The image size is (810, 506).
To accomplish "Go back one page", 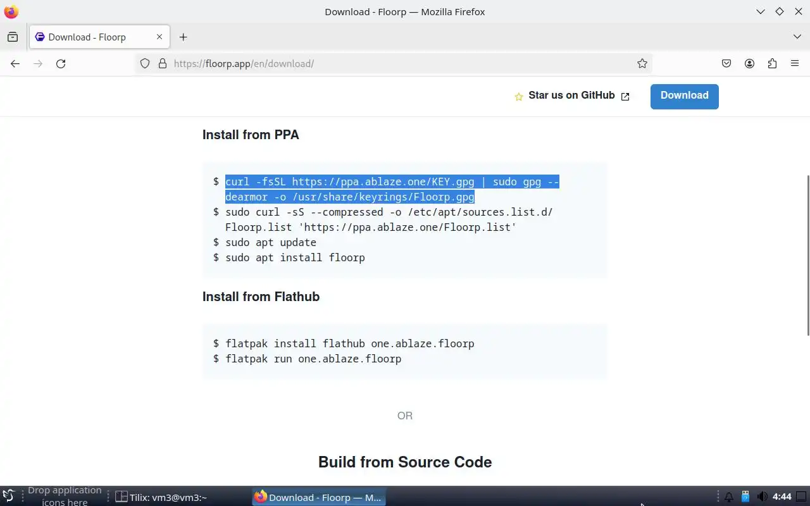I will (x=15, y=63).
